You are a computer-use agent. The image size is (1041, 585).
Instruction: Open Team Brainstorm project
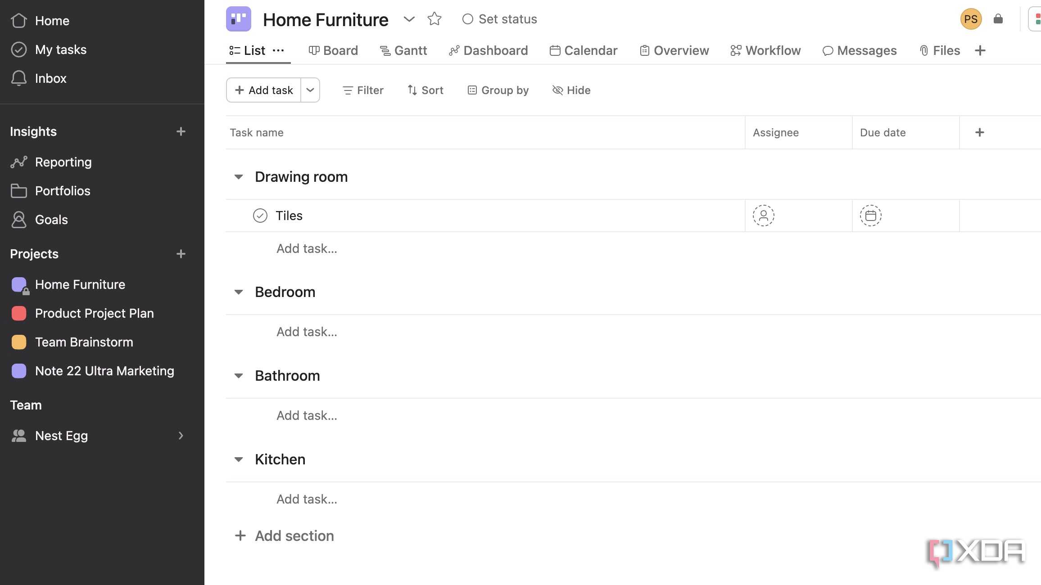click(x=72, y=342)
